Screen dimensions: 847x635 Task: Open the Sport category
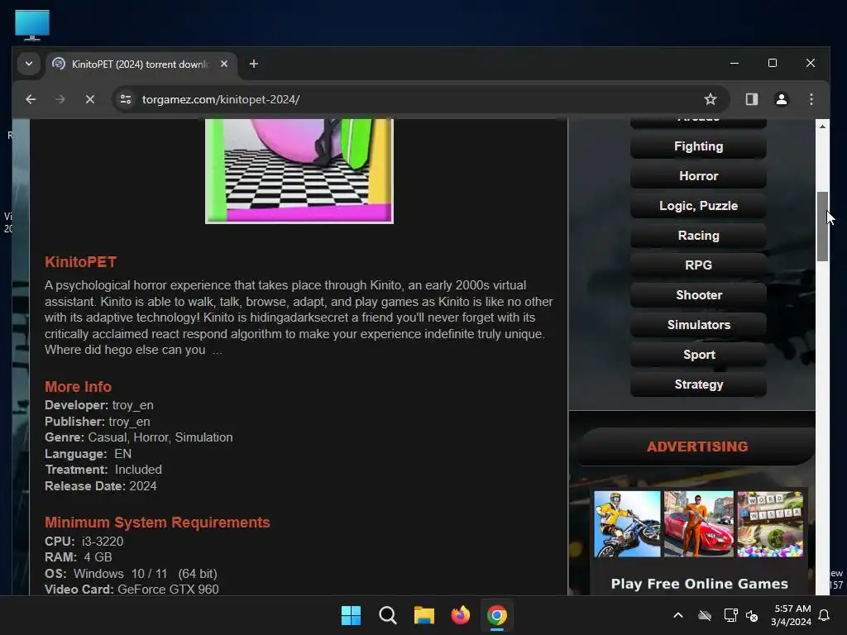[698, 355]
